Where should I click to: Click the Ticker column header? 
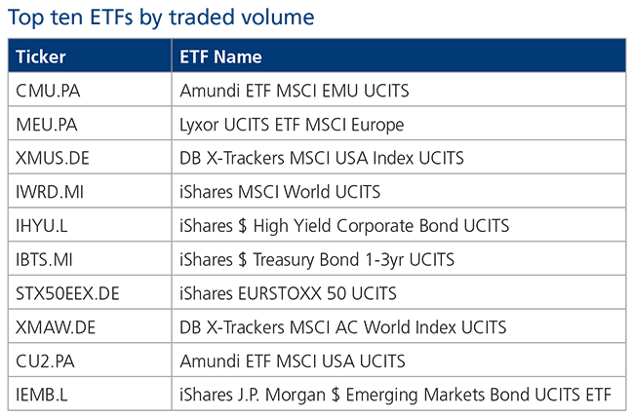(90, 56)
